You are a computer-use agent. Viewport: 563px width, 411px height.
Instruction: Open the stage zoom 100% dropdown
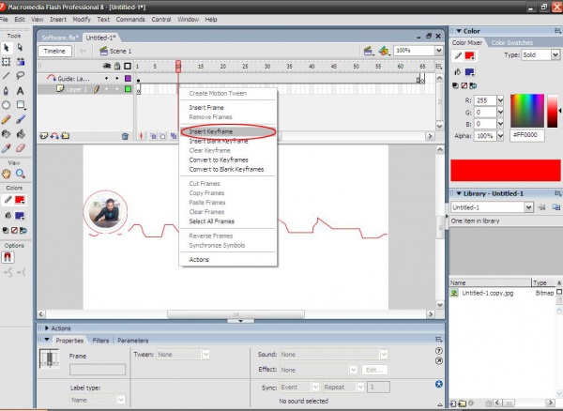tap(439, 51)
